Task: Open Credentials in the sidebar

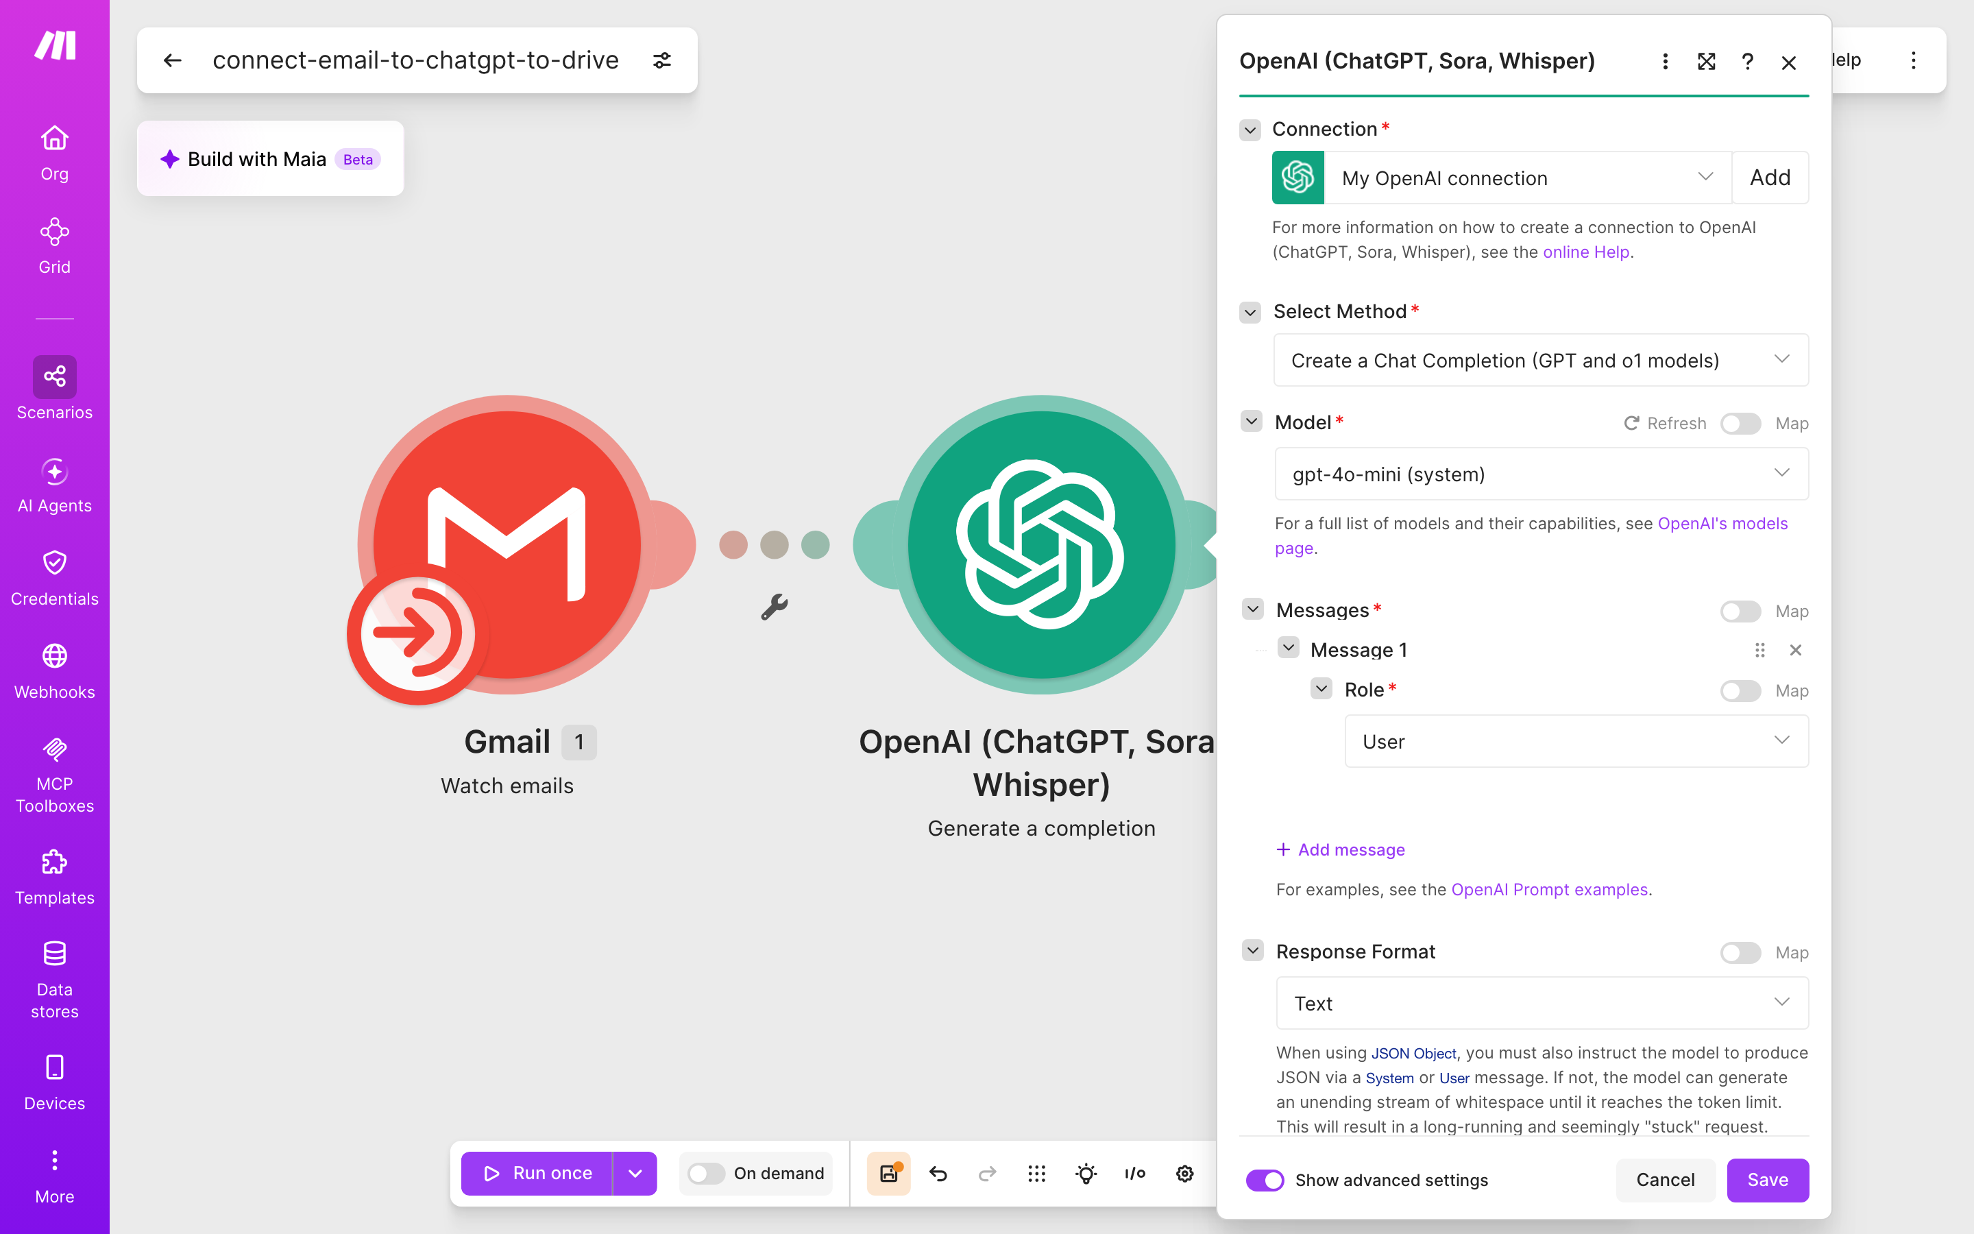Action: tap(55, 579)
